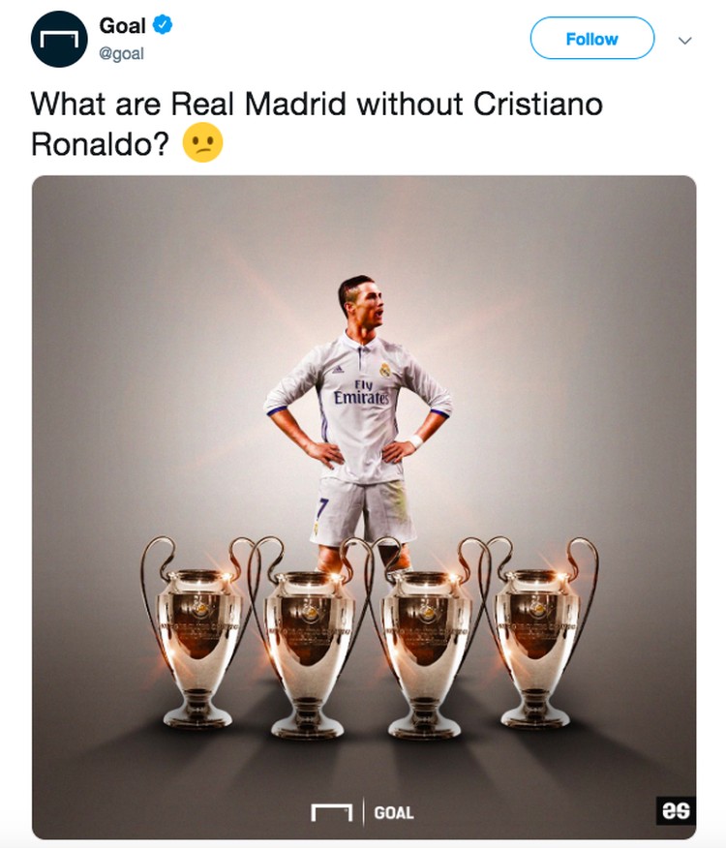
Task: Click the GOAL watermark text
Action: [394, 813]
